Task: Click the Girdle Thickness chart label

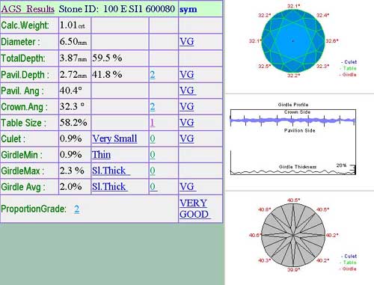Action: (x=298, y=167)
